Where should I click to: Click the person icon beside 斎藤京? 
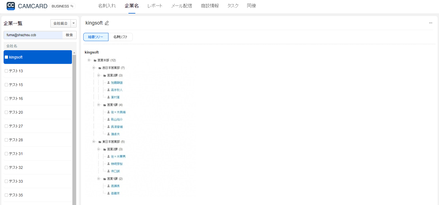coord(108,193)
